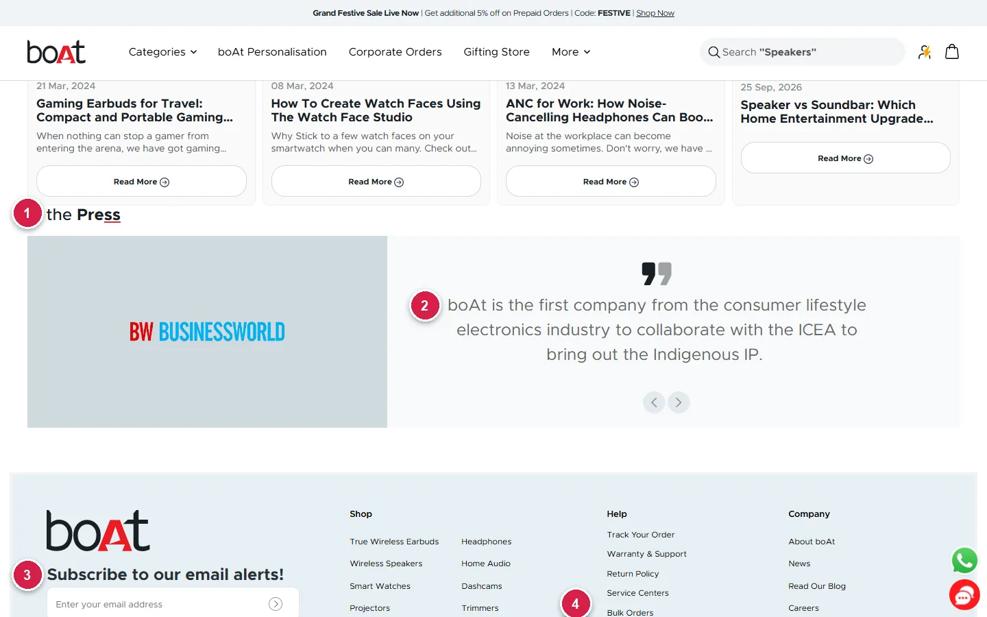Click the '25 Sep, 2026' article date
Viewport: 987px width, 617px height.
click(x=771, y=87)
